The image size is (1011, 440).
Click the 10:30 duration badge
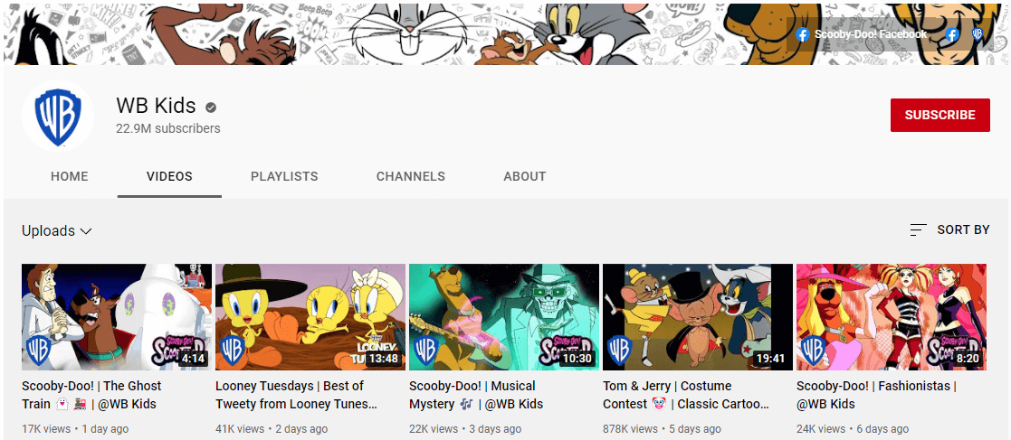pyautogui.click(x=577, y=359)
